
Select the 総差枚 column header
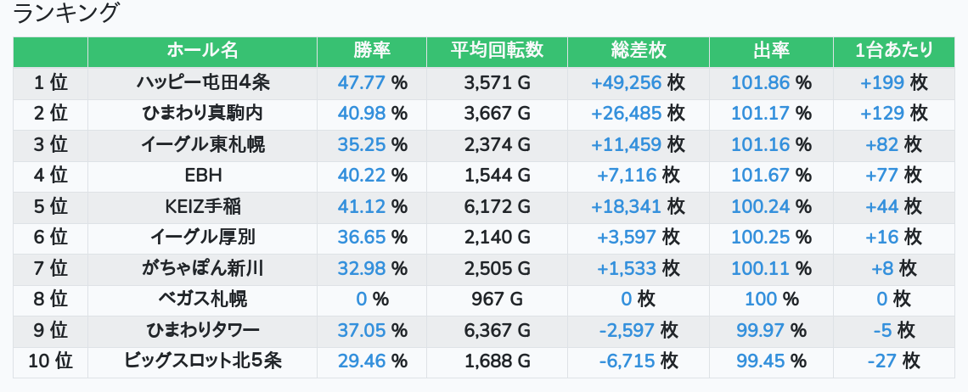point(638,51)
